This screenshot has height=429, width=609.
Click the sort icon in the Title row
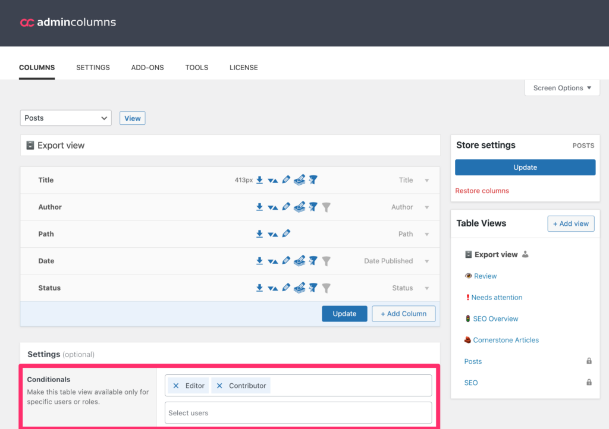(x=272, y=181)
